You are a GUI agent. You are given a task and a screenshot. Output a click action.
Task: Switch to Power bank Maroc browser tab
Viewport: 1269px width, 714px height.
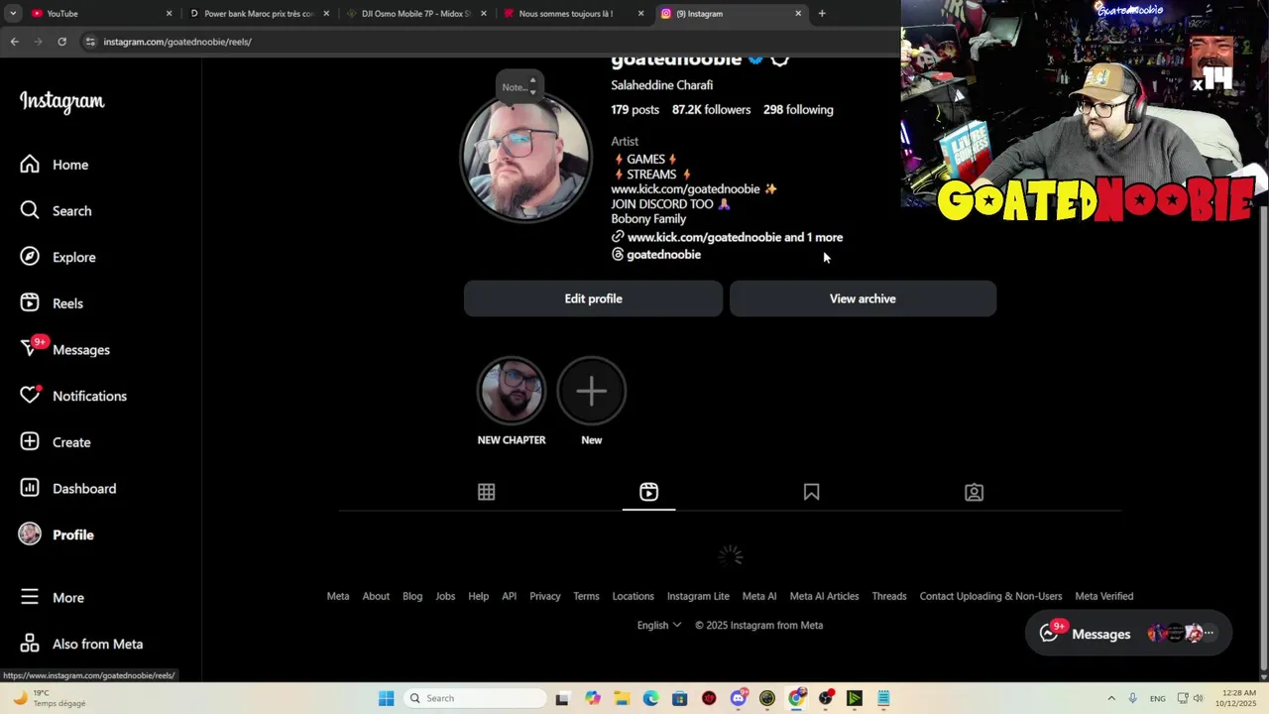[258, 14]
